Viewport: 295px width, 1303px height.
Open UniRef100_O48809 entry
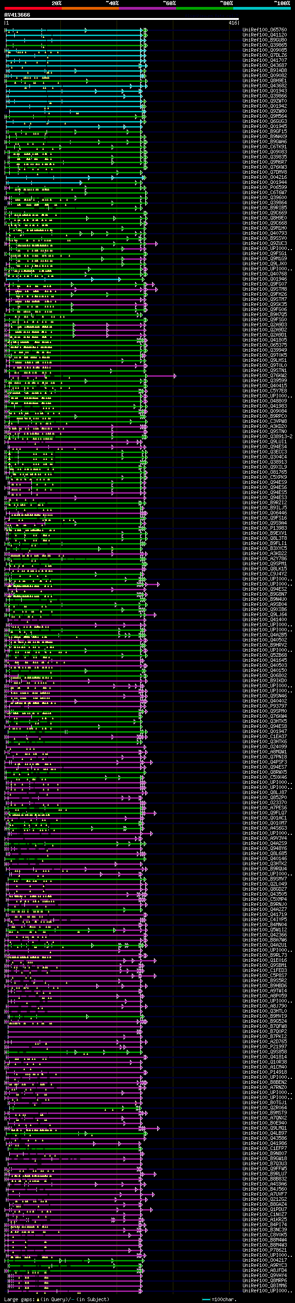[x=265, y=401]
